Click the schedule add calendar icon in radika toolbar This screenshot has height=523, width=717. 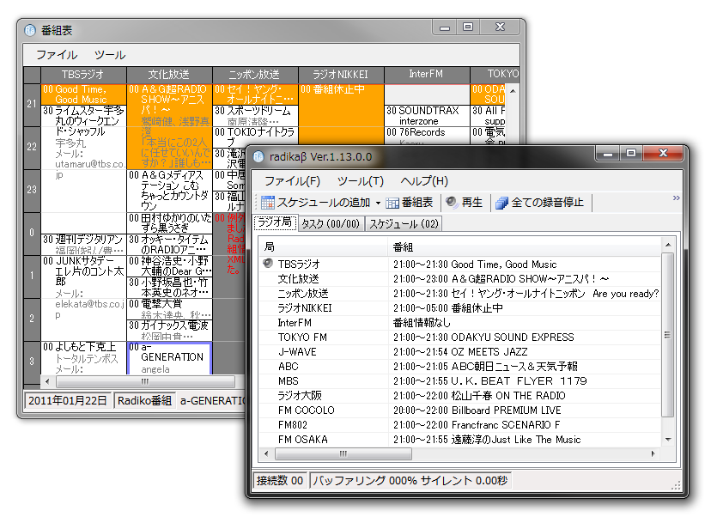(268, 203)
